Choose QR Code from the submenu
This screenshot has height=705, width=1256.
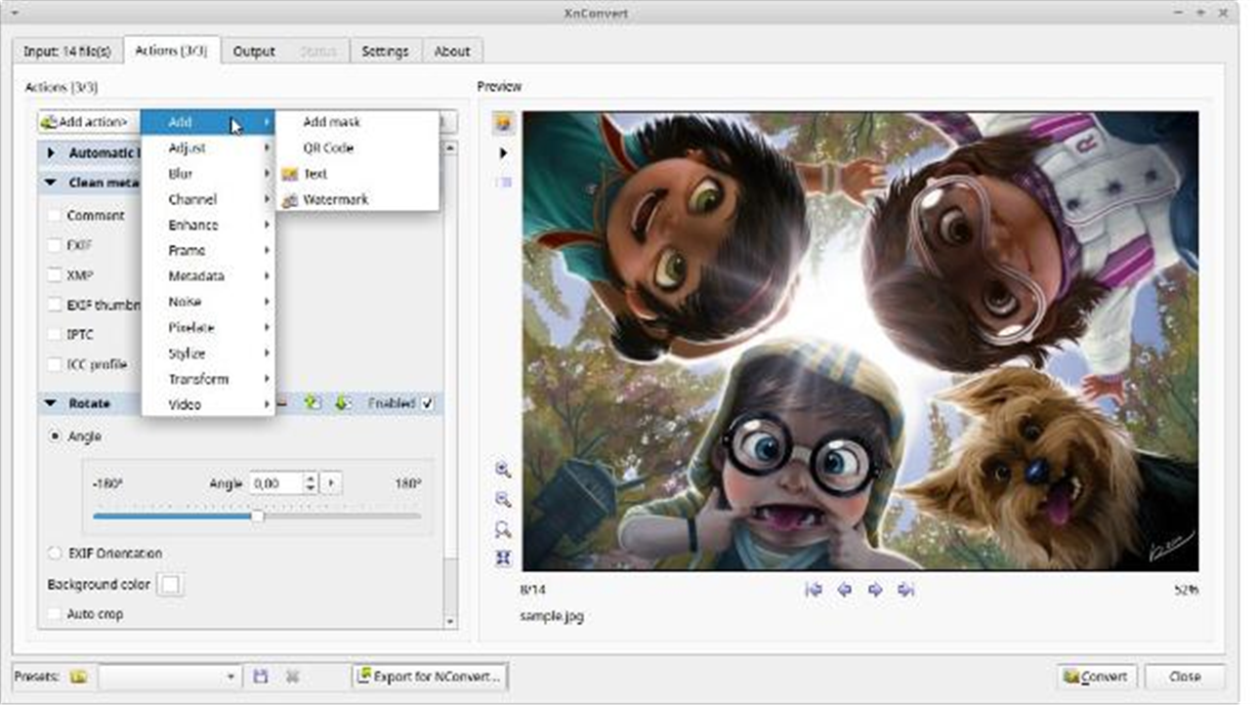point(357,148)
